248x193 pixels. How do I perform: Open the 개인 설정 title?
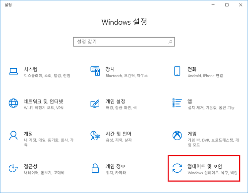116,101
